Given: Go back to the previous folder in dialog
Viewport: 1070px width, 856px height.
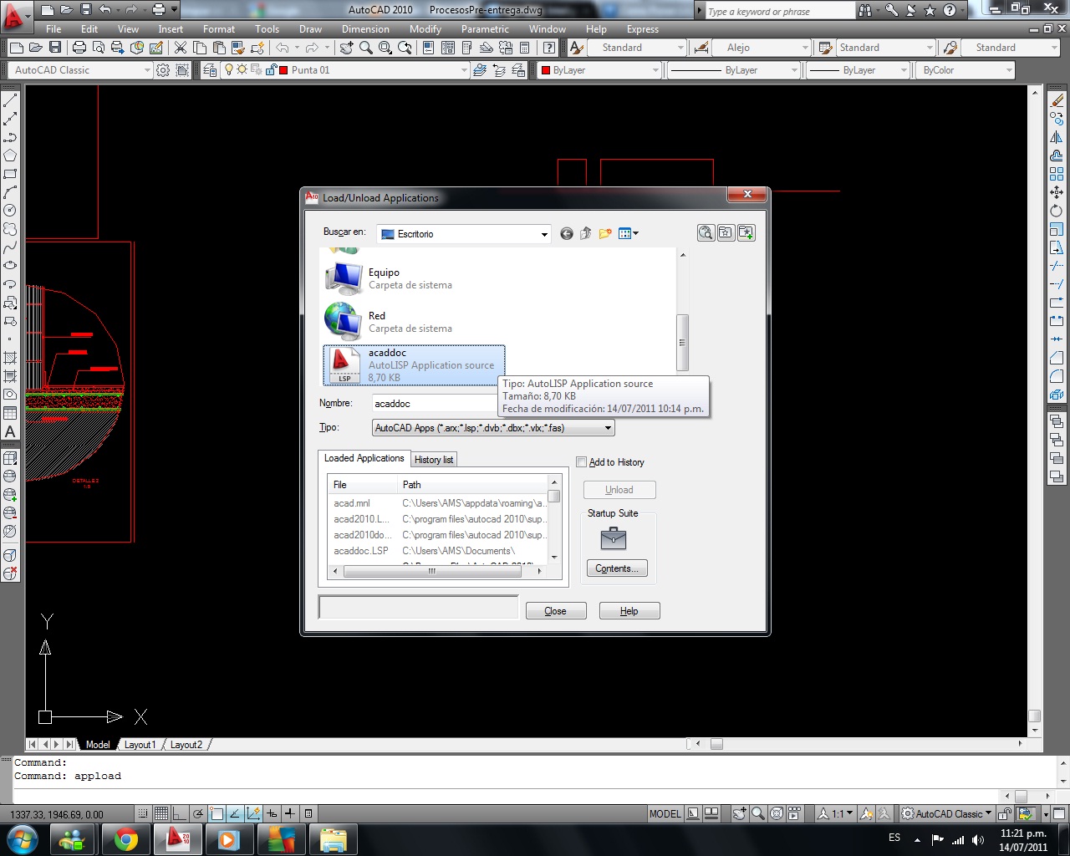Looking at the screenshot, I should pos(567,234).
